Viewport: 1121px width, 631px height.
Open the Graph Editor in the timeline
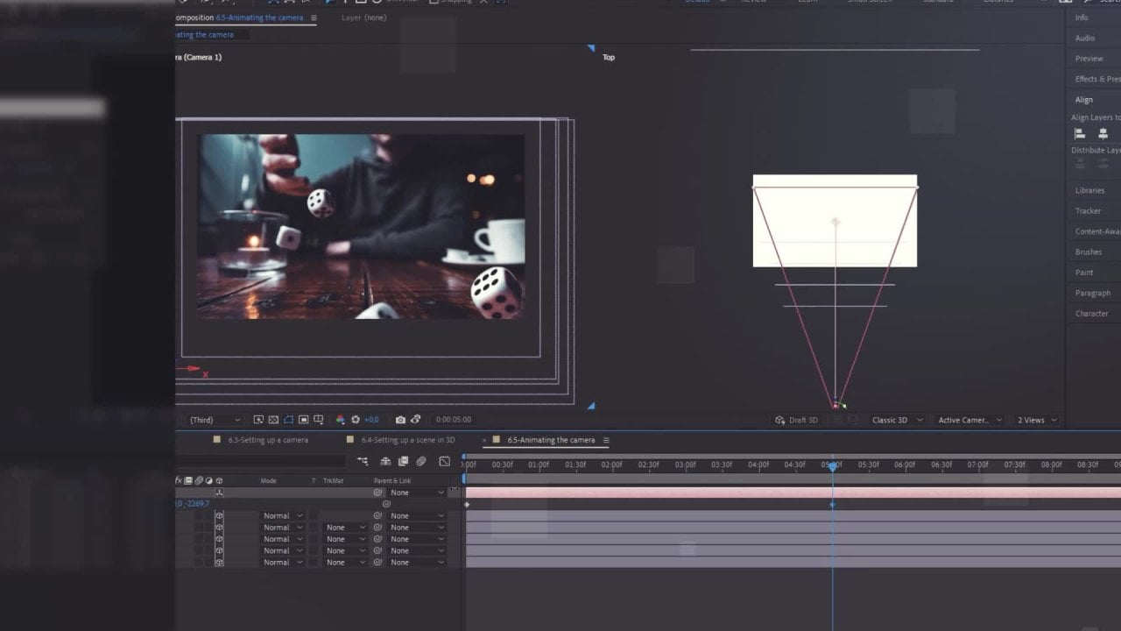point(444,461)
